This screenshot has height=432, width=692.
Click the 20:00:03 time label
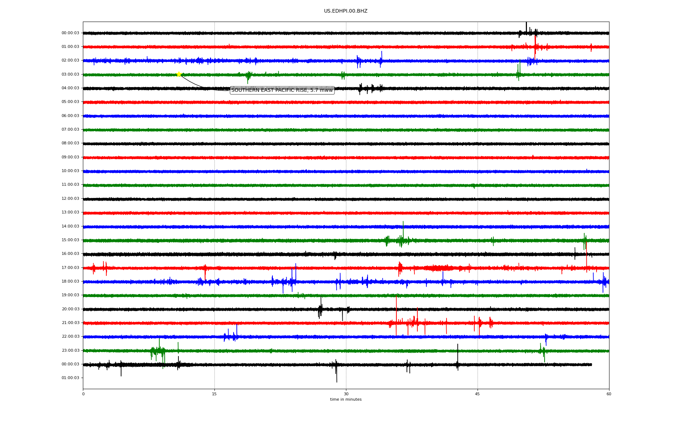tap(70, 309)
